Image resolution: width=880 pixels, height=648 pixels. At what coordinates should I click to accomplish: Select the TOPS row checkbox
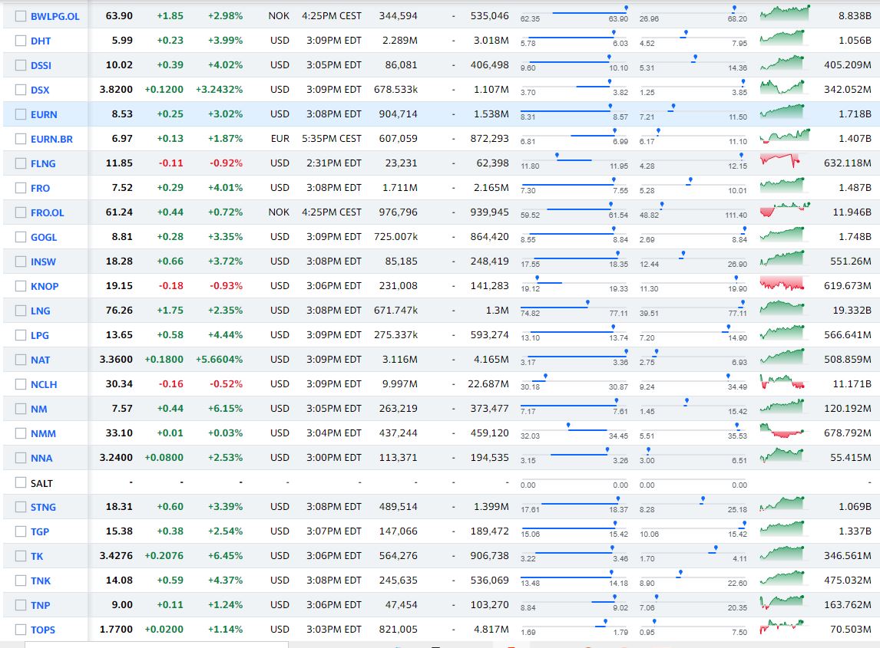[x=21, y=630]
